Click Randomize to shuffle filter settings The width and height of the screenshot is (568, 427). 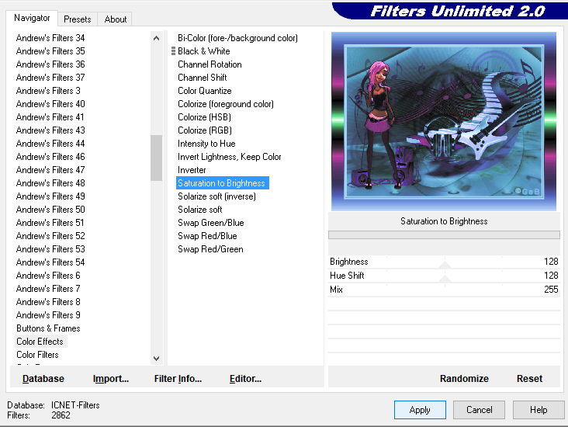464,378
